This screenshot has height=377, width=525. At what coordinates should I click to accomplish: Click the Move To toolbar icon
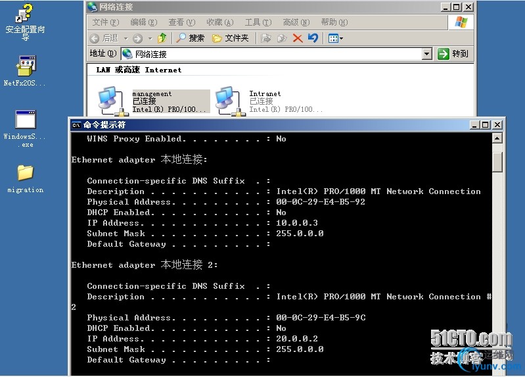[266, 38]
